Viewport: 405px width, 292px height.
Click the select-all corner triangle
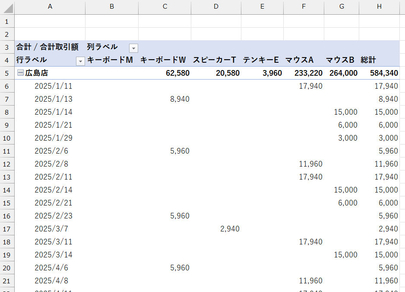tap(7, 7)
